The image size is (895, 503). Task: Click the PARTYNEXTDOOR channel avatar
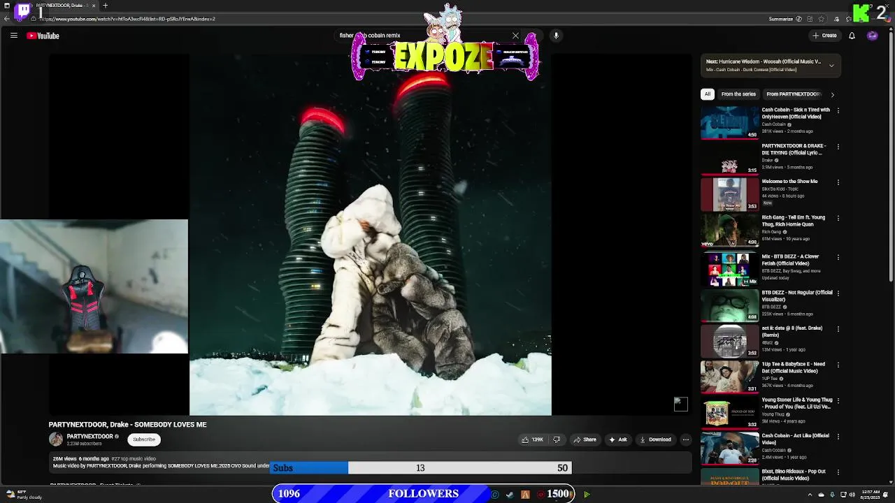coord(55,439)
